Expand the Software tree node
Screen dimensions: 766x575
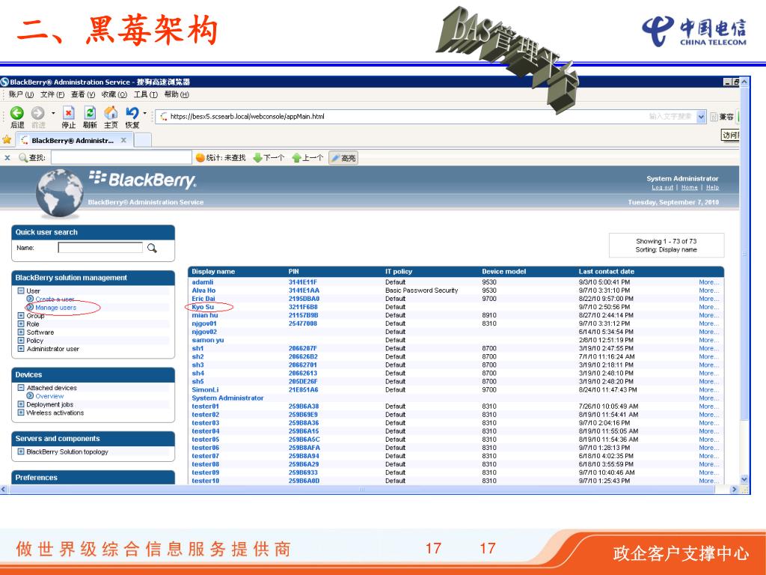(x=21, y=332)
